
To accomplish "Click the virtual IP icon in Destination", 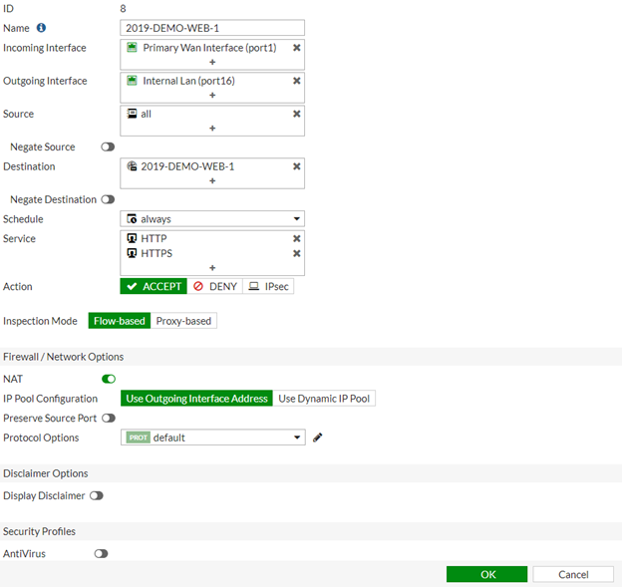I will tap(132, 166).
